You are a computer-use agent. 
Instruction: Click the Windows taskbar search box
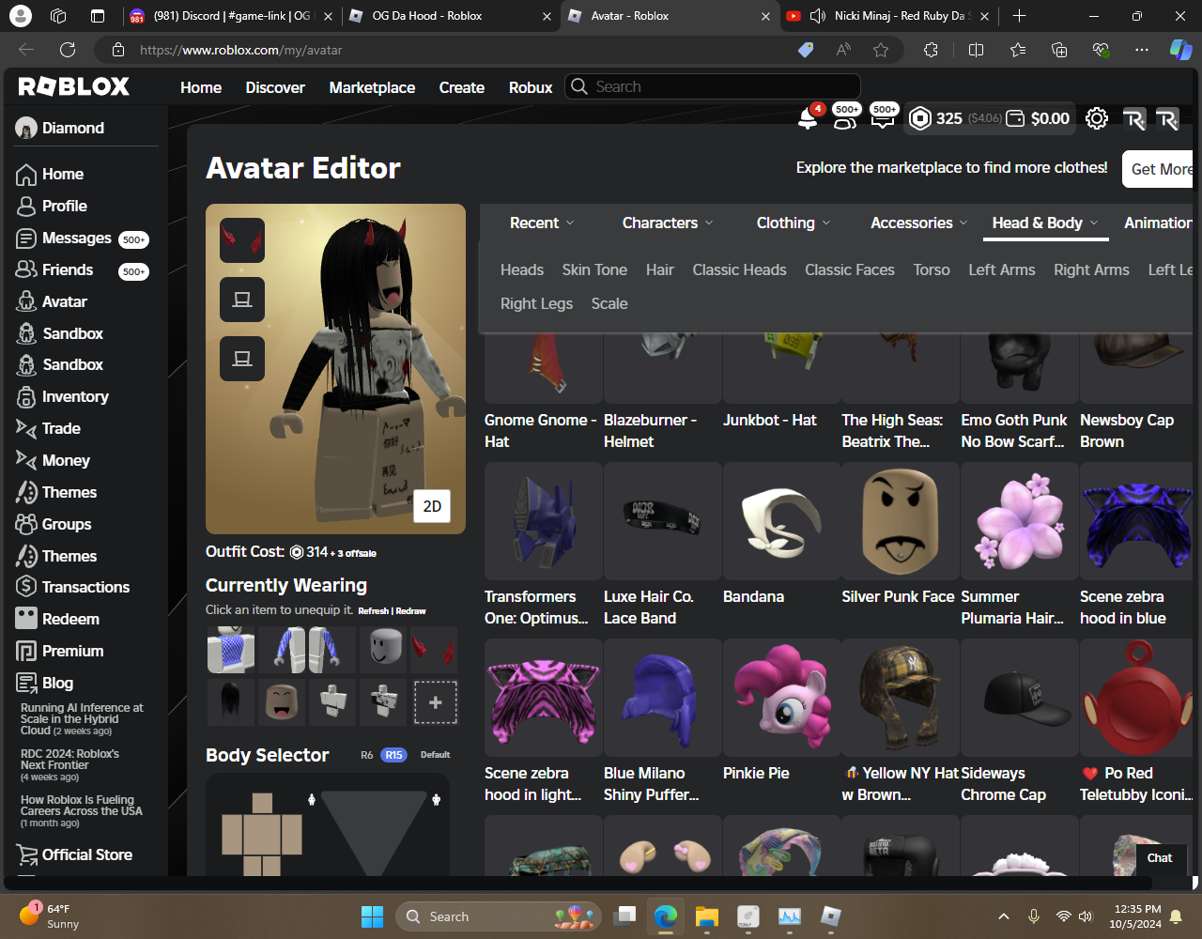[x=499, y=916]
